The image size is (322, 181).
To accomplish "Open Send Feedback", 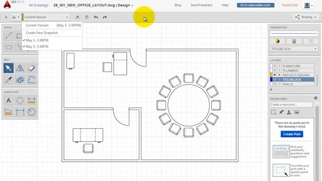I will pos(201,5).
